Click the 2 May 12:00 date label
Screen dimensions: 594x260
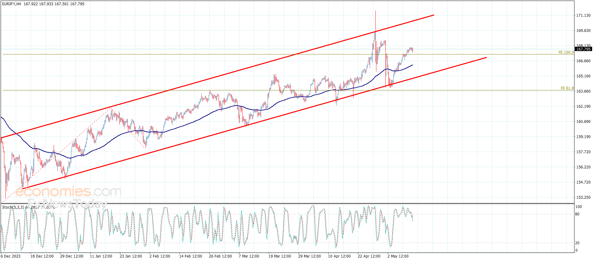coord(398,256)
